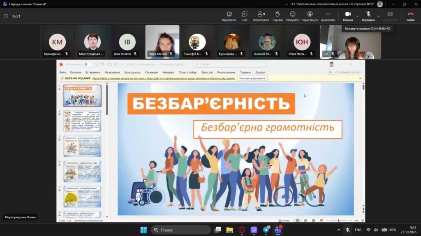Switch to the Вставлення tab
Viewport: 421px width, 236px height.
click(93, 72)
